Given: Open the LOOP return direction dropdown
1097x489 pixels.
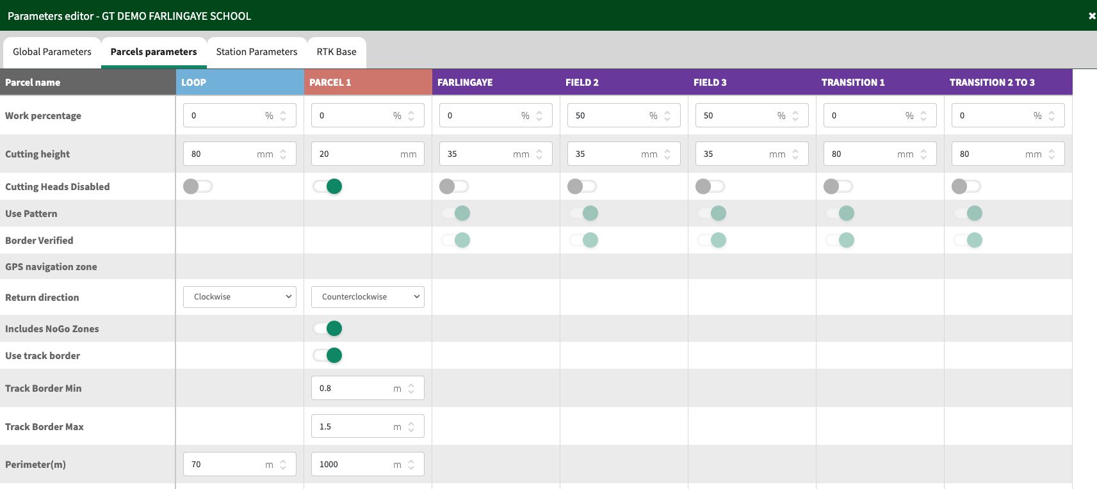Looking at the screenshot, I should (240, 297).
